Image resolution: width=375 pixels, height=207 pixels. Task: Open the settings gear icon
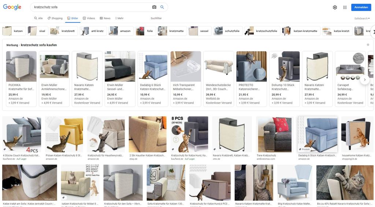[x=335, y=7]
